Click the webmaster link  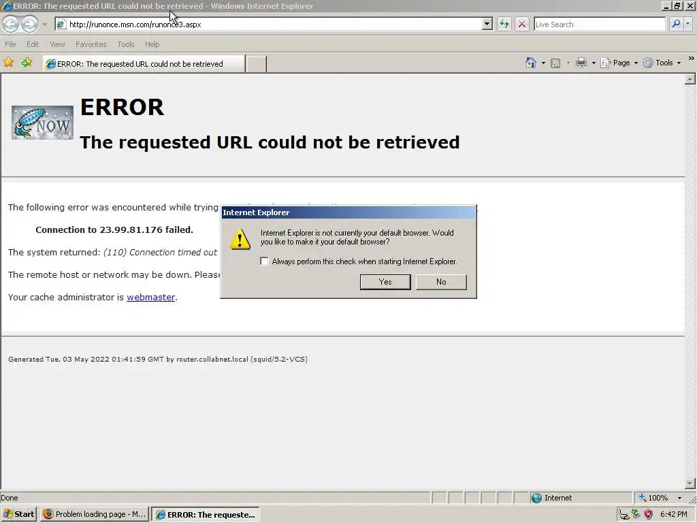(150, 297)
